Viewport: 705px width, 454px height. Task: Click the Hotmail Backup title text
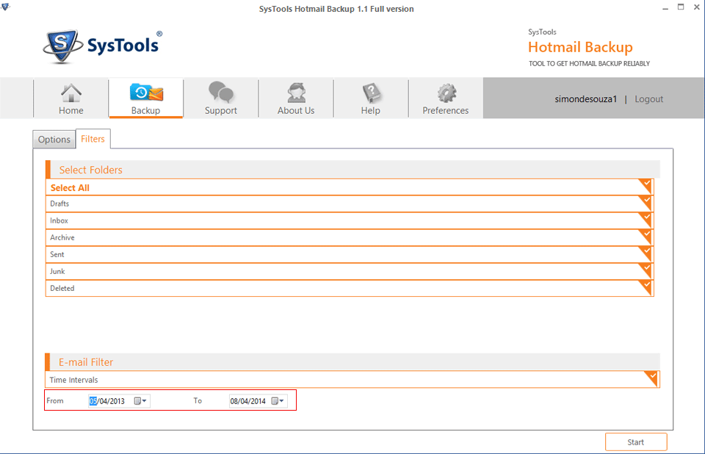(580, 47)
